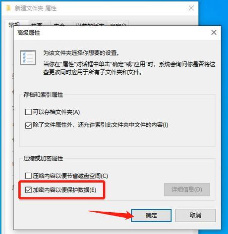Close the 高级属性 dialog
The width and height of the screenshot is (228, 234).
pyautogui.click(x=214, y=33)
